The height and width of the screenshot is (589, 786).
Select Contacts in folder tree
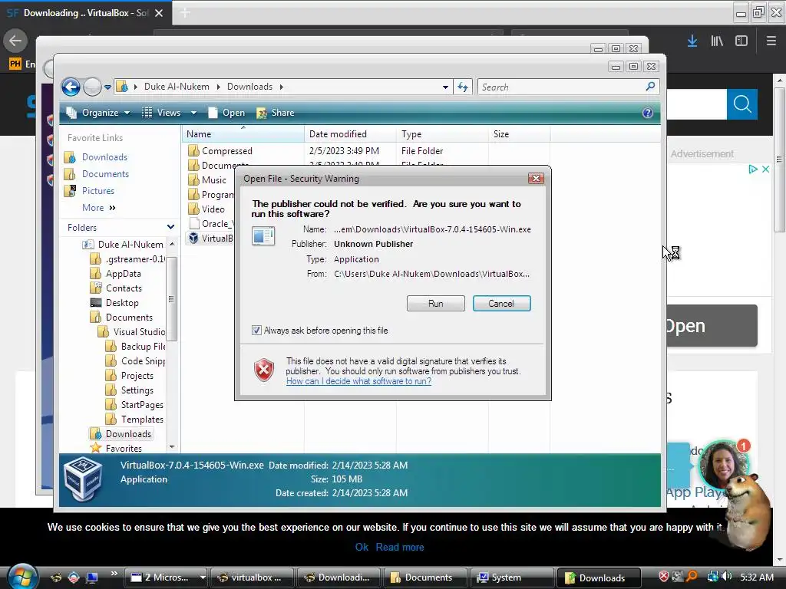[124, 288]
